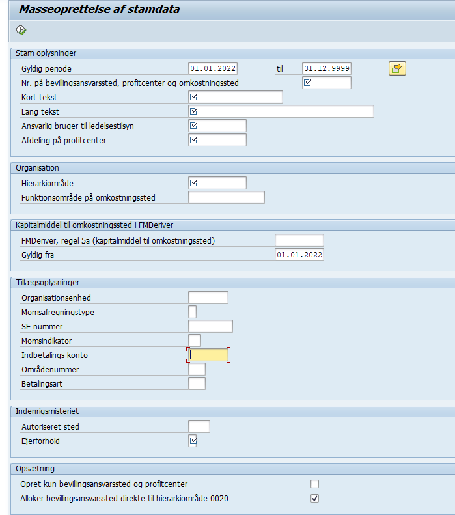Select the highlighted Indbetalings konto field
The image size is (455, 515).
click(x=208, y=355)
